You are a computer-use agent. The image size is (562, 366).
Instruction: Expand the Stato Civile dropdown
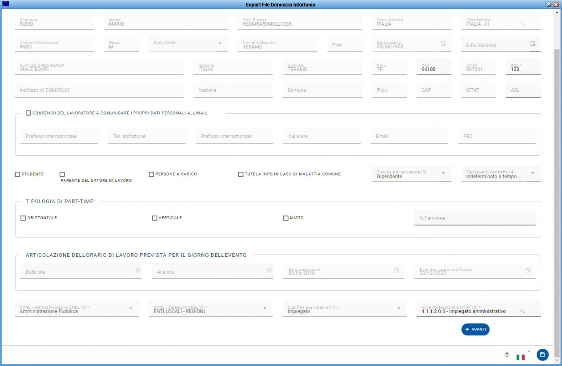pos(220,43)
